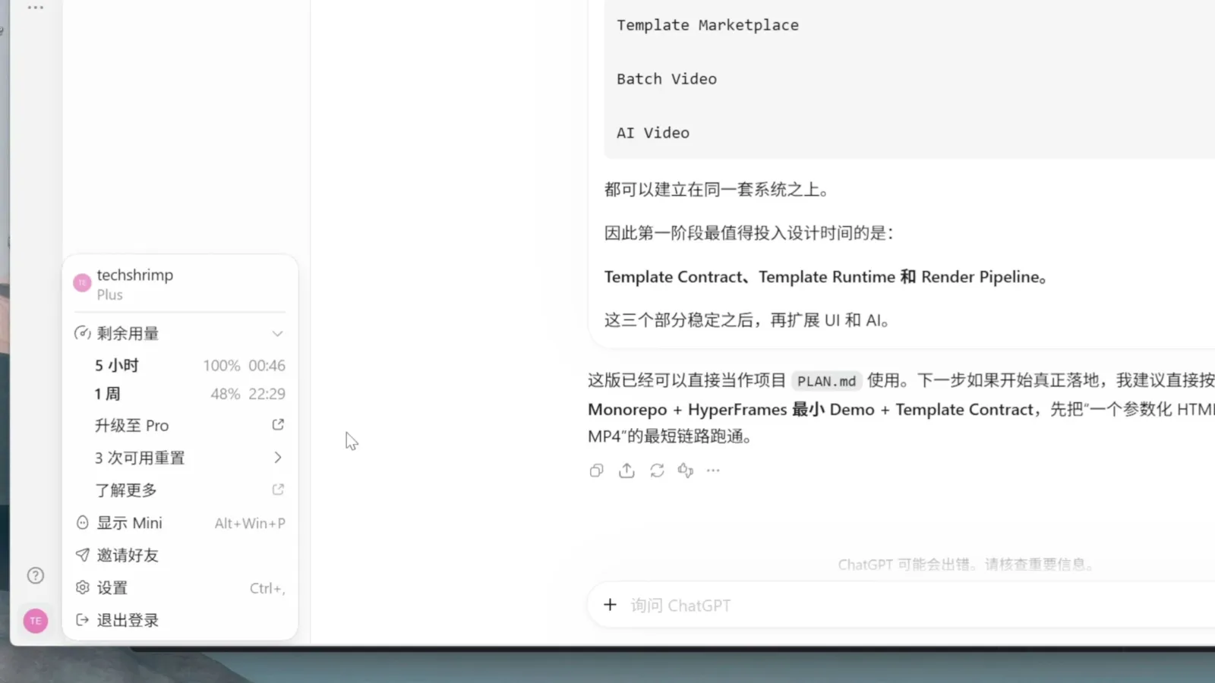The image size is (1215, 683).
Task: Open 设置 menu entry
Action: (x=180, y=588)
